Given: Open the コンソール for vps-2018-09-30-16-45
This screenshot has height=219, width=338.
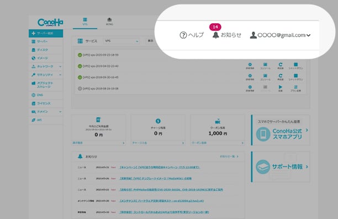Looking at the screenshot, I should pos(265,77).
